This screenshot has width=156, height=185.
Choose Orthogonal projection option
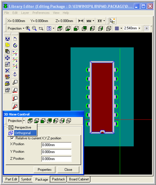coord(22,133)
